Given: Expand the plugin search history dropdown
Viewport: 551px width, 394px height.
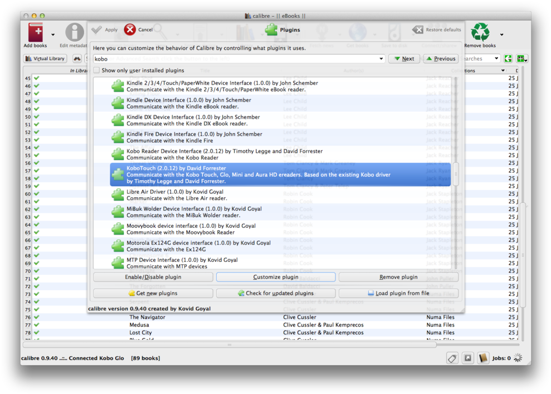Looking at the screenshot, I should tap(381, 59).
